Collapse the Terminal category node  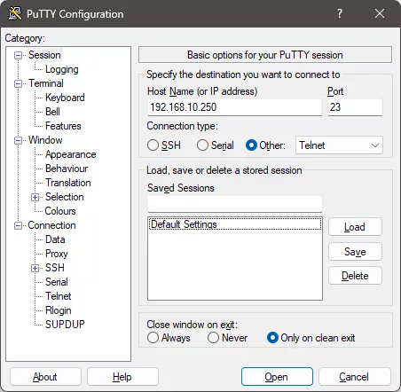coord(18,83)
